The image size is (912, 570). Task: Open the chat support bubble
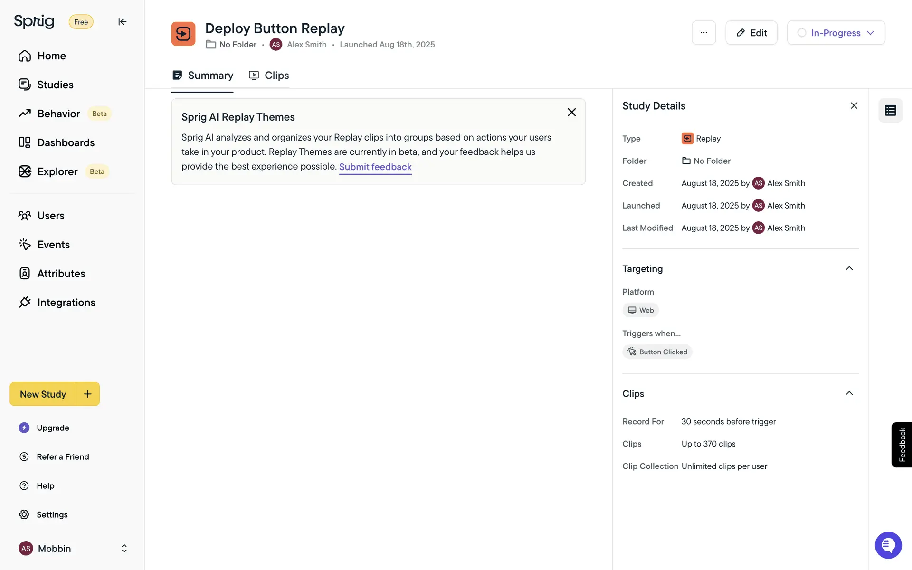(x=888, y=545)
